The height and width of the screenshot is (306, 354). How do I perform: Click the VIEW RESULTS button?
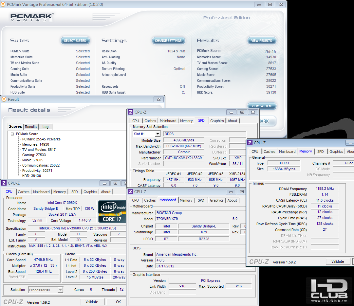262,41
